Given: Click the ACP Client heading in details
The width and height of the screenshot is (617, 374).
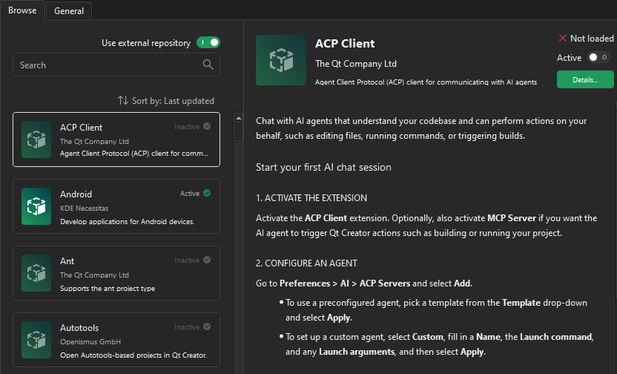Looking at the screenshot, I should [x=345, y=43].
